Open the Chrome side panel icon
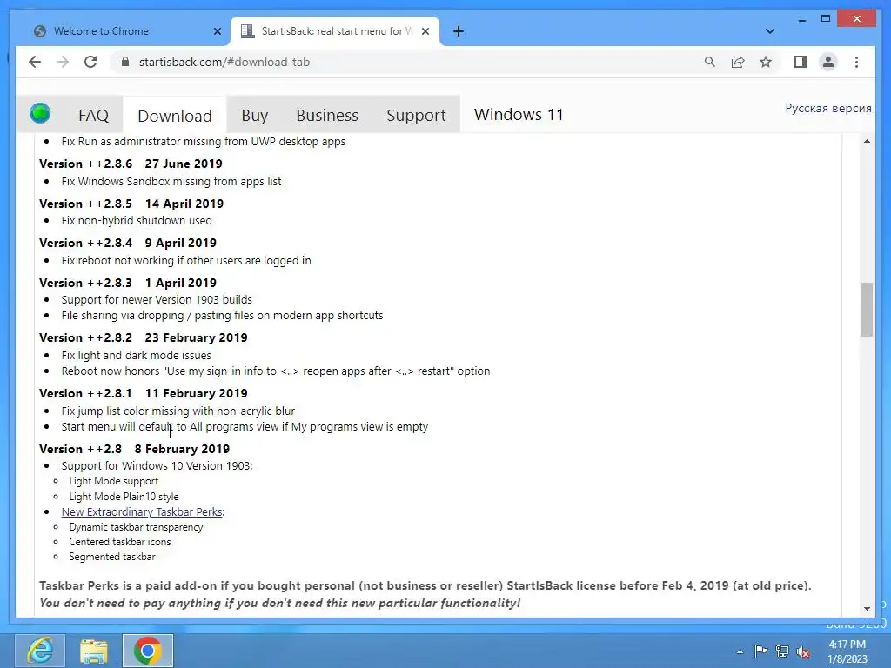 click(801, 62)
